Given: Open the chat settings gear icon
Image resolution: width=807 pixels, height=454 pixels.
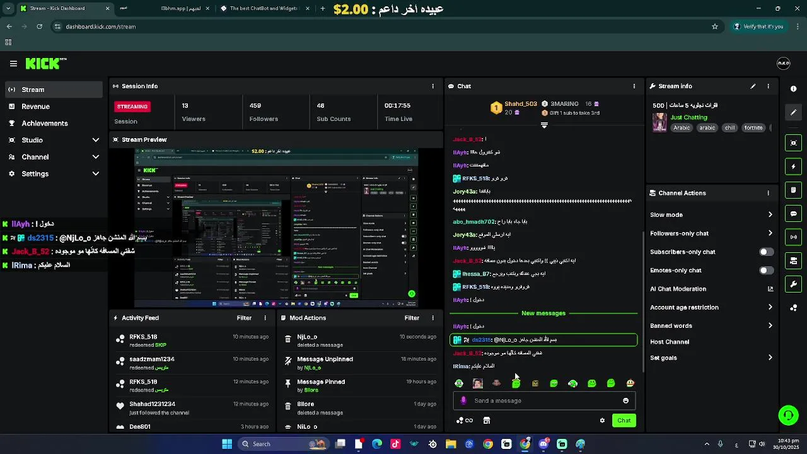Looking at the screenshot, I should click(602, 421).
